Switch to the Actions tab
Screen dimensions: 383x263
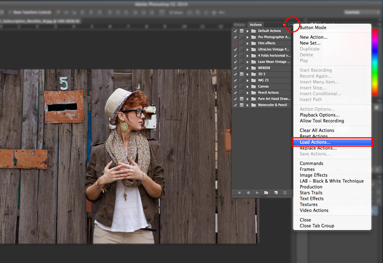[256, 25]
